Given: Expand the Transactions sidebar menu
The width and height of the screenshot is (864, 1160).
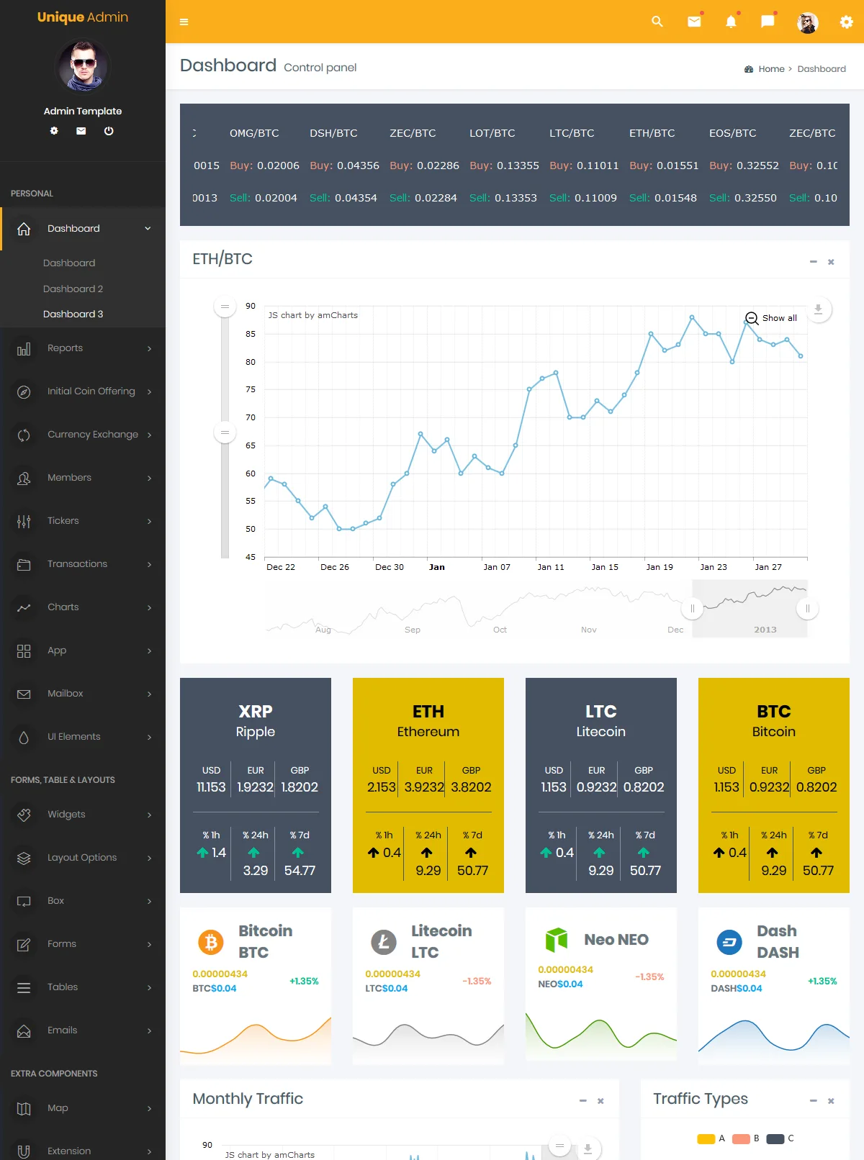Looking at the screenshot, I should pyautogui.click(x=149, y=564).
